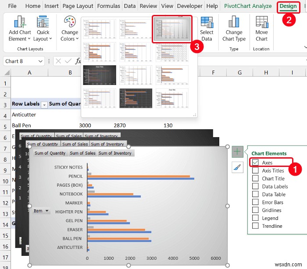Image resolution: width=307 pixels, height=269 pixels.
Task: Click the cell containing 3000
Action: [85, 125]
